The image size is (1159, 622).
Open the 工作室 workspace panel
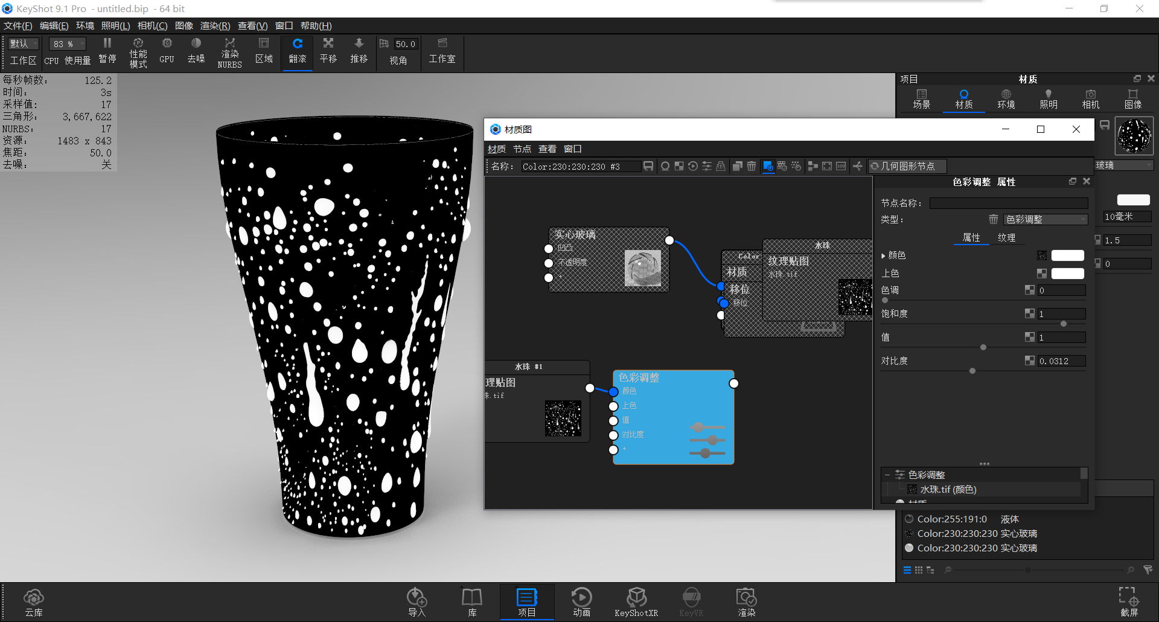point(442,51)
